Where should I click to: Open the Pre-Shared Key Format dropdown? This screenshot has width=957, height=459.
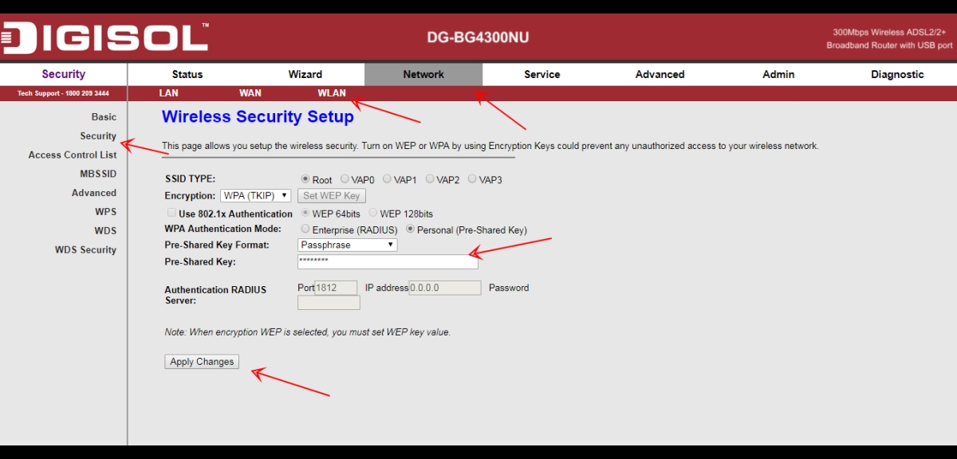(347, 245)
